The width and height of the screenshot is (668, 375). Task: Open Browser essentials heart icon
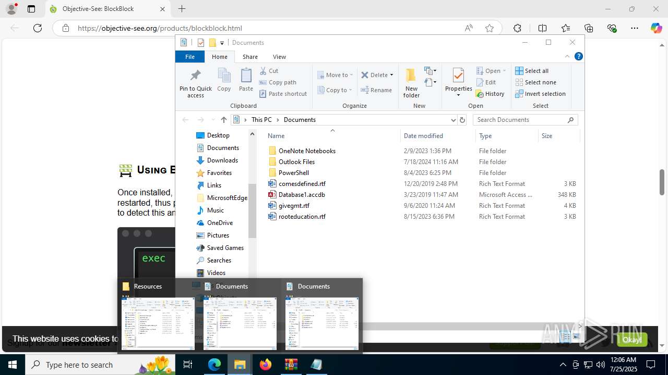612,28
